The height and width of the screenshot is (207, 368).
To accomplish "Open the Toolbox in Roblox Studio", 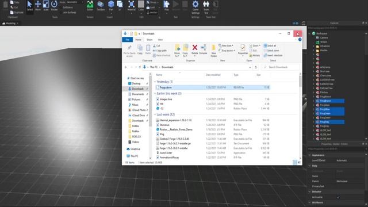I will coord(101,6).
